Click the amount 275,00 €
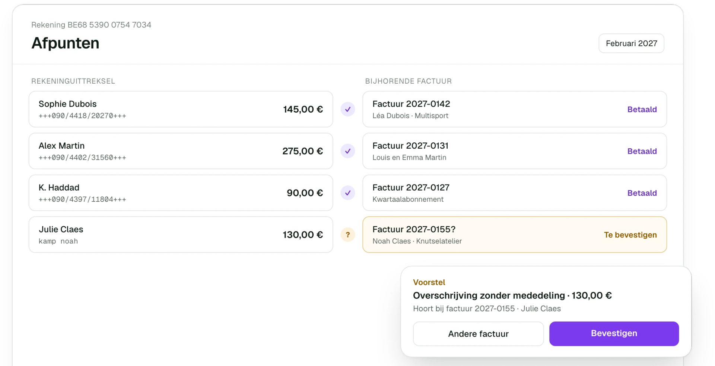This screenshot has height=366, width=715. (302, 151)
